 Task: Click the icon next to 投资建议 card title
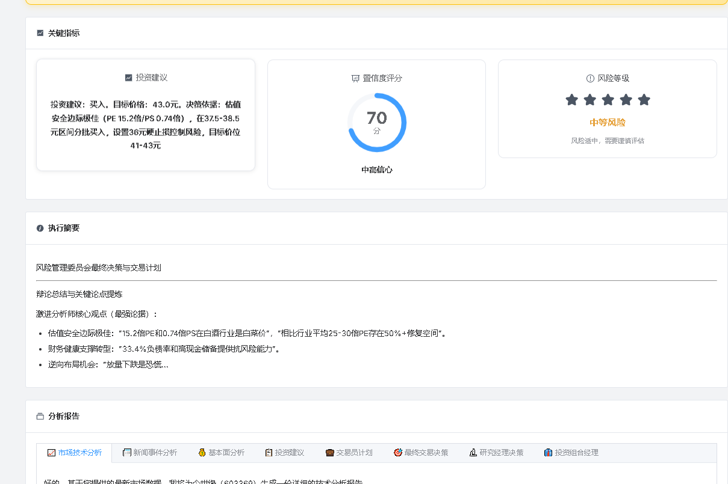click(128, 78)
